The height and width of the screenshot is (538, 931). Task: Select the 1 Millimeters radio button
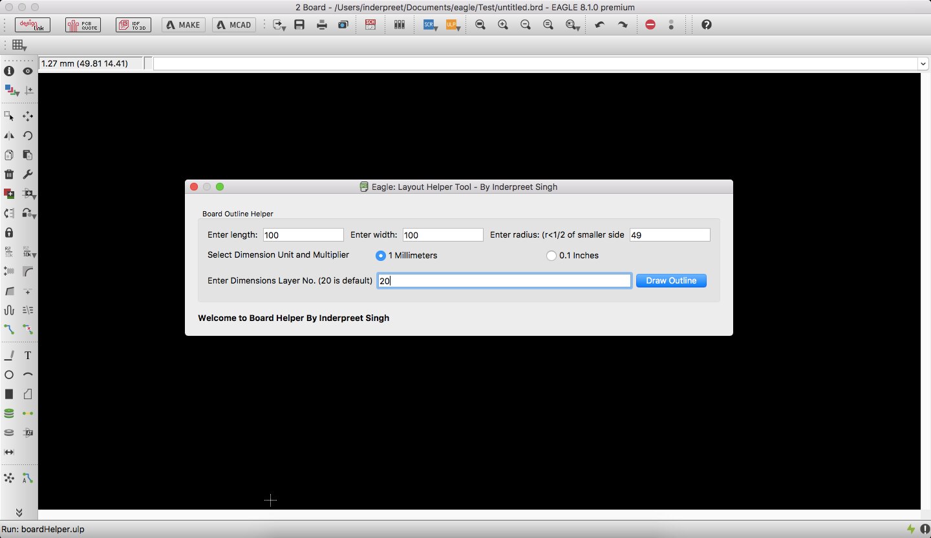click(381, 256)
